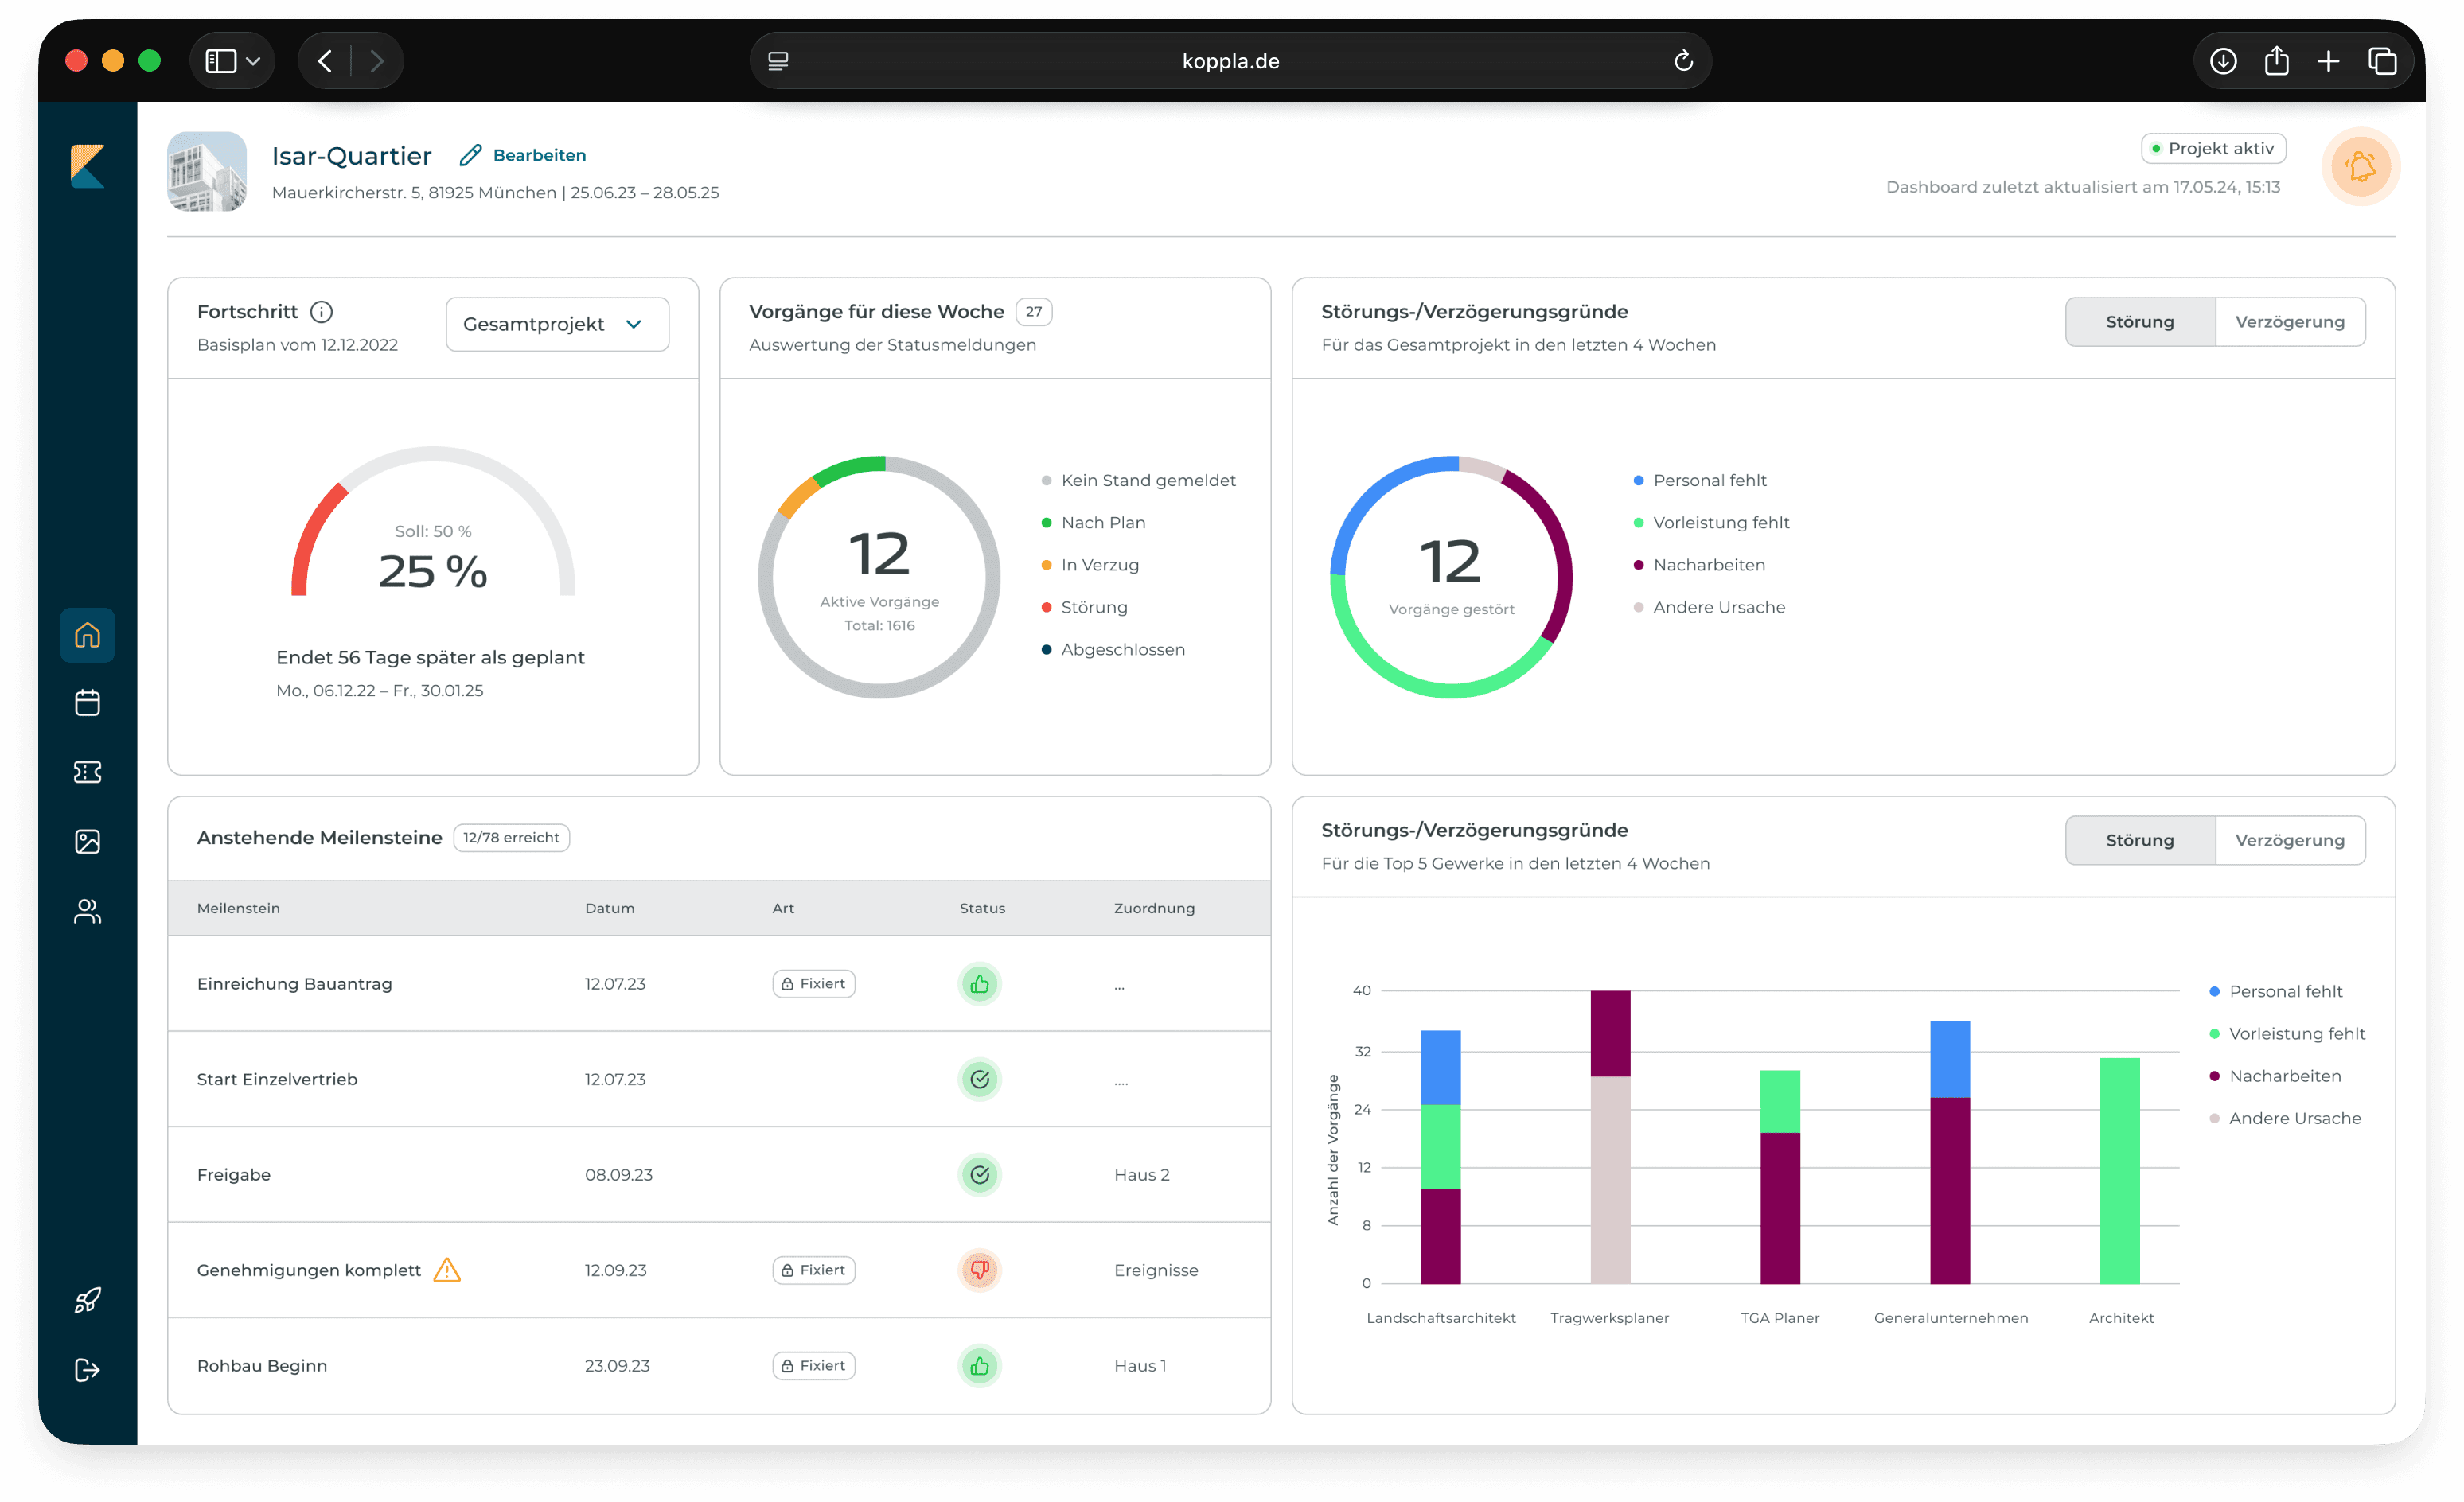Screen dimensions: 2464x1502
Task: Toggle Personal fehlt legend in bar chart
Action: (2285, 991)
